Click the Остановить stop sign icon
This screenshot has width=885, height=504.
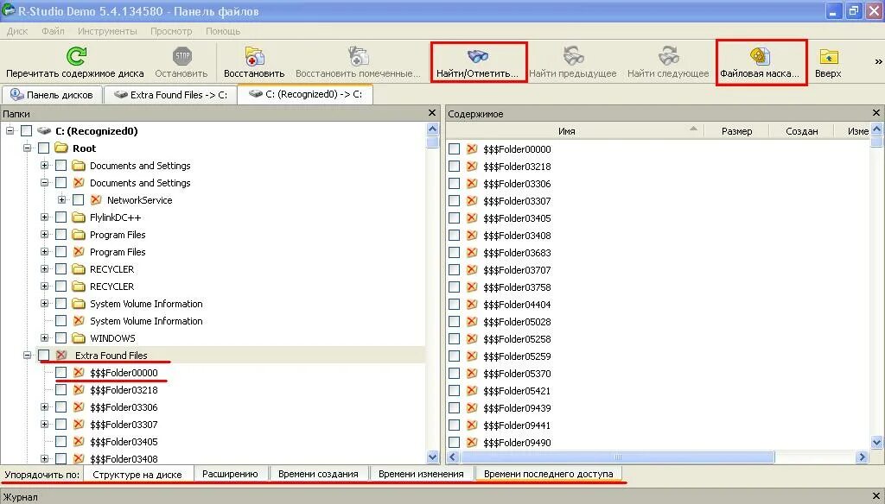181,56
